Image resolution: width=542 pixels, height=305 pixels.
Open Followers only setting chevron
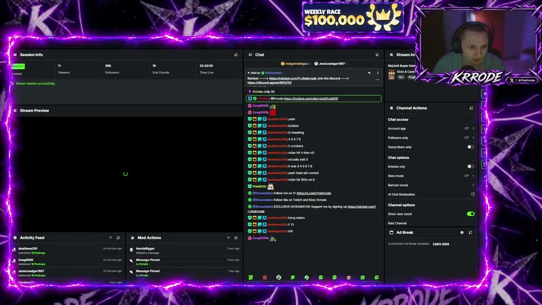point(473,138)
